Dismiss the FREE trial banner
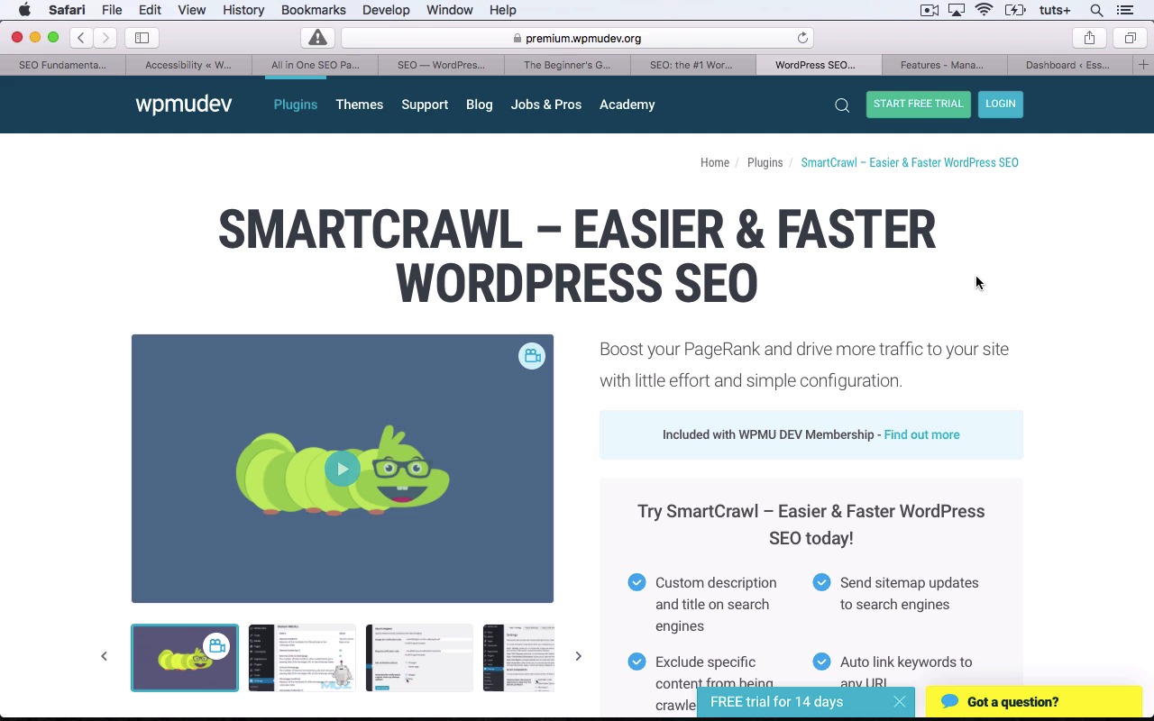 899,702
